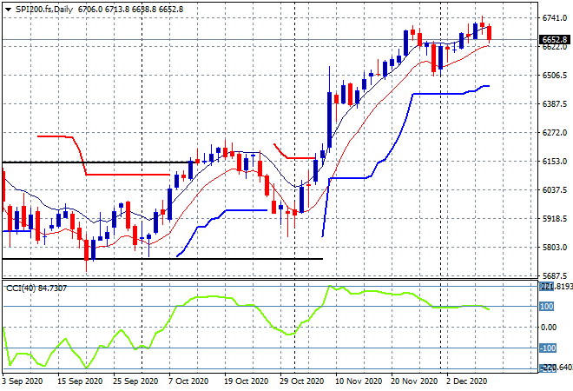Click the 25 Sep 2020 date label
Viewport: 573px width, 391px height.
click(x=135, y=381)
